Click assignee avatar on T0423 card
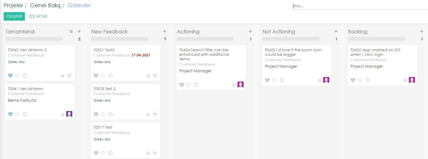Screen dimensions: 428x159 326,80
